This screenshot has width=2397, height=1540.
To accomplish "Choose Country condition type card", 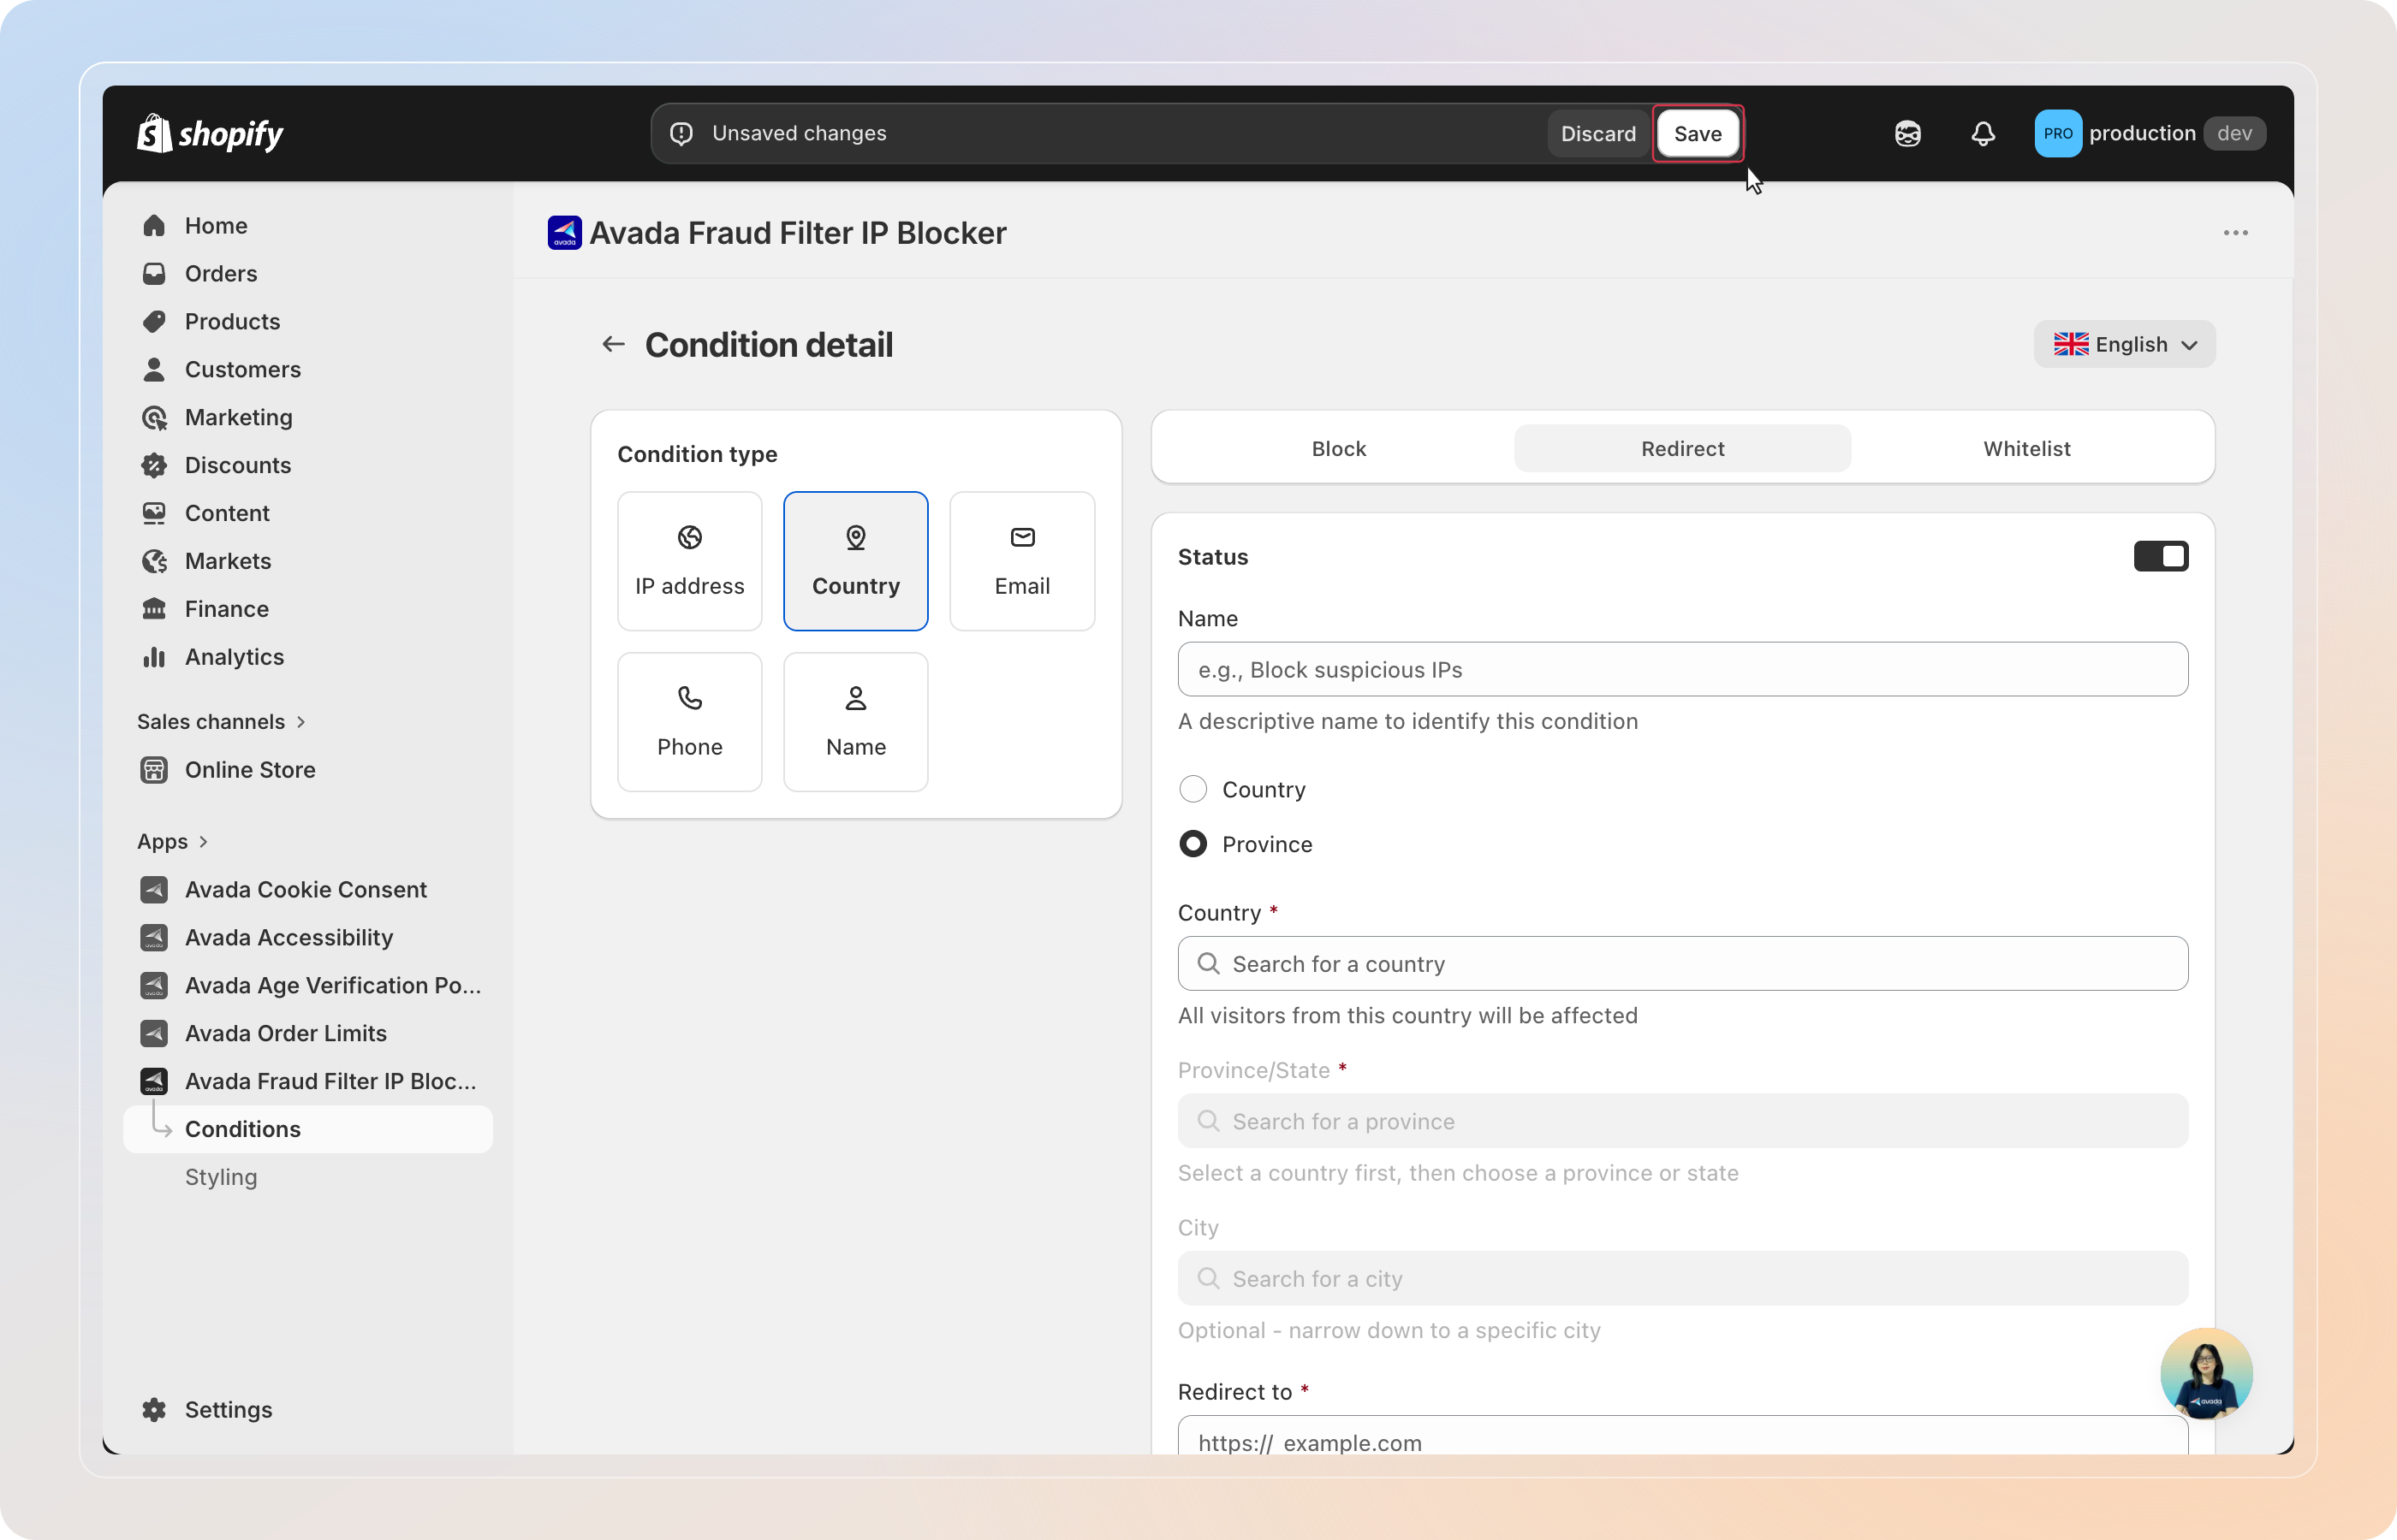I will (855, 561).
